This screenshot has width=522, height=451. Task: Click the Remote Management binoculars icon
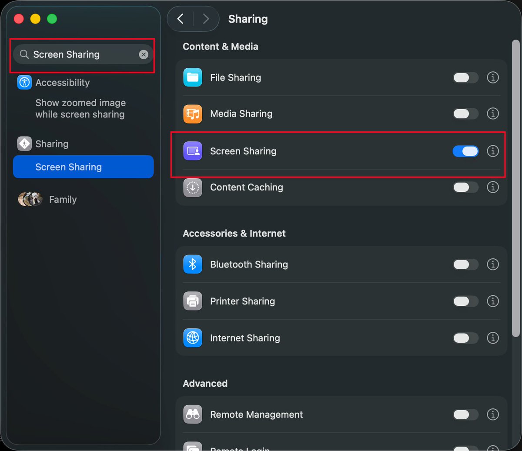(x=193, y=414)
